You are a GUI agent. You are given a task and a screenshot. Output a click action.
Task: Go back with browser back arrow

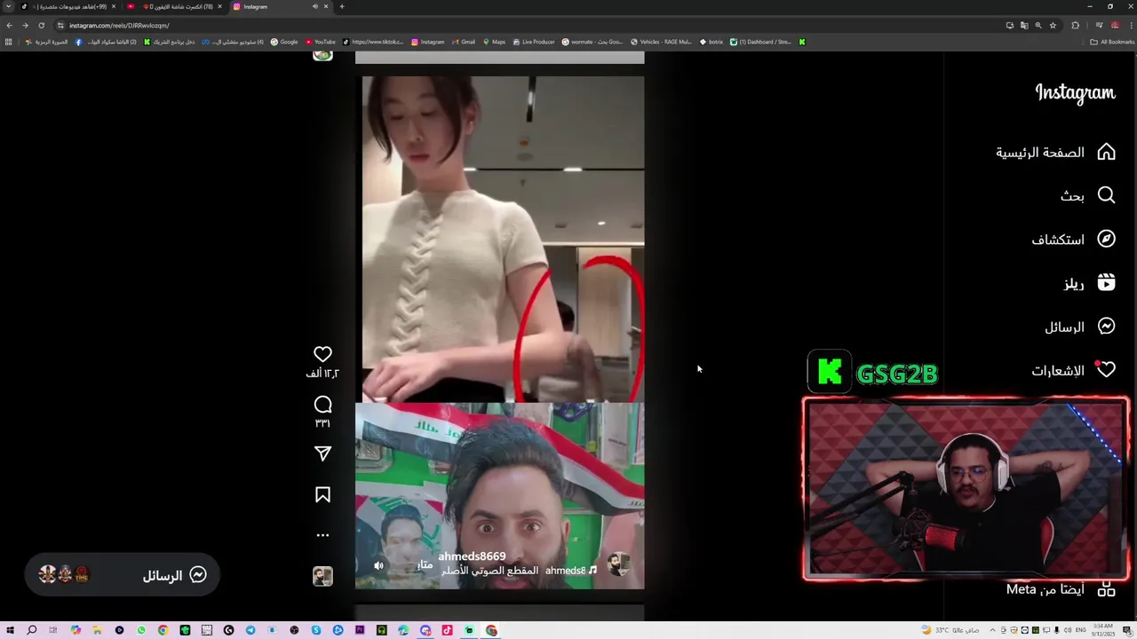pos(9,25)
